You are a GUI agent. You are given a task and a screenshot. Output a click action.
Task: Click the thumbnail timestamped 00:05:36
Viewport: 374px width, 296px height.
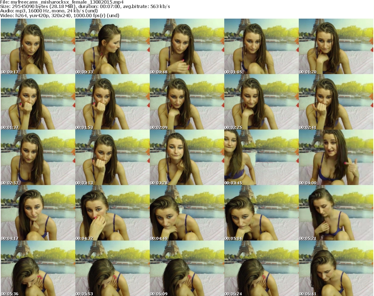[38, 268]
